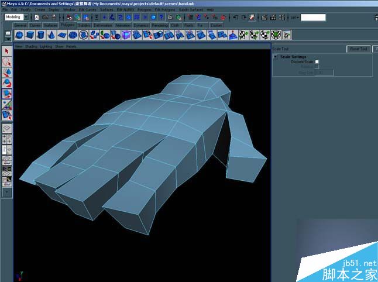The image size is (378, 282).
Task: Activate the Lasso select tool
Action: pyautogui.click(x=7, y=62)
